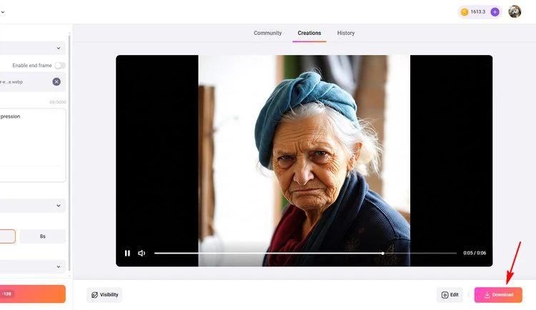Mute the video with speaker icon
Screen dimensions: 536x310
142,253
